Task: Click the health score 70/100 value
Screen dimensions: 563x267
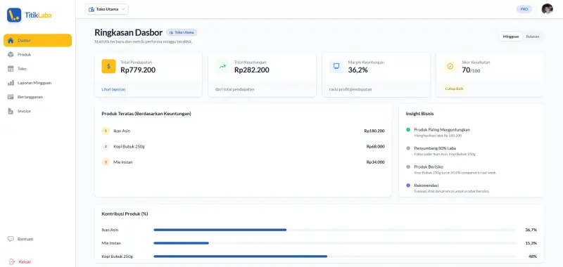Action: tap(471, 70)
